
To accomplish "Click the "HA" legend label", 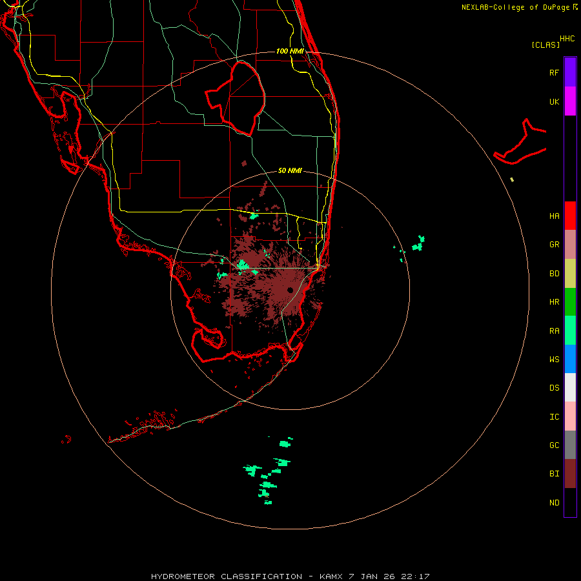I will point(555,216).
